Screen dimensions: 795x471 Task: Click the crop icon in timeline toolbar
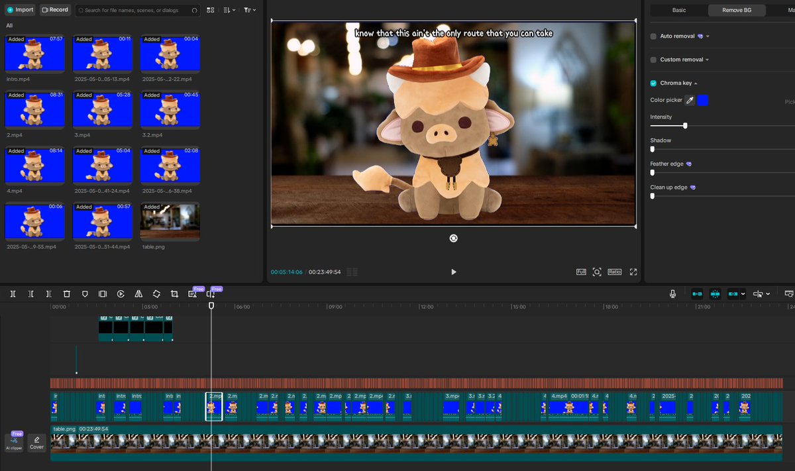click(174, 293)
